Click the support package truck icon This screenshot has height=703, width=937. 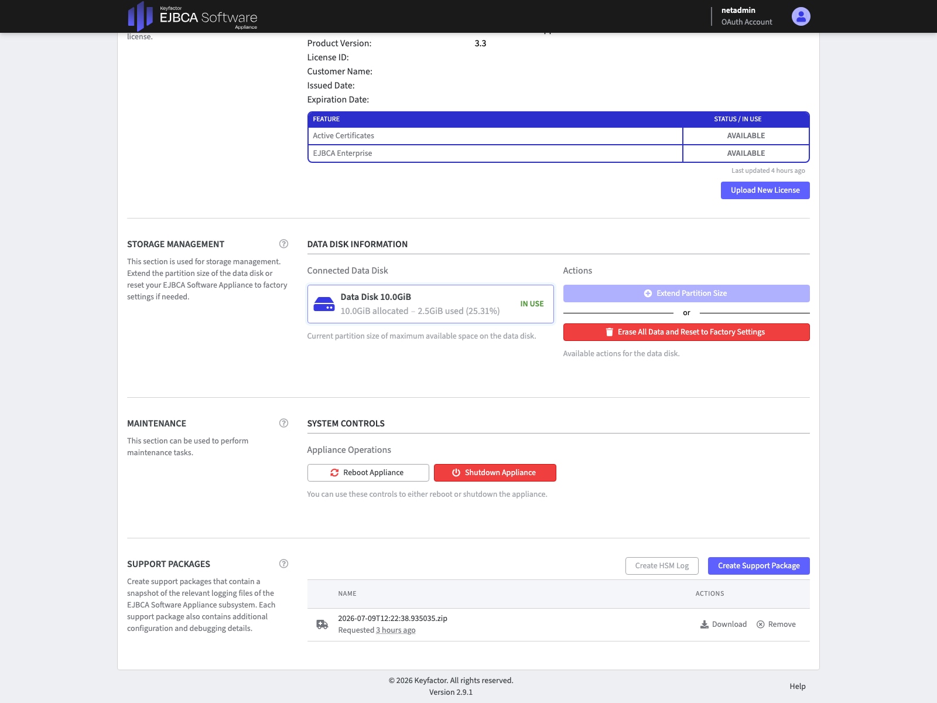pyautogui.click(x=322, y=624)
